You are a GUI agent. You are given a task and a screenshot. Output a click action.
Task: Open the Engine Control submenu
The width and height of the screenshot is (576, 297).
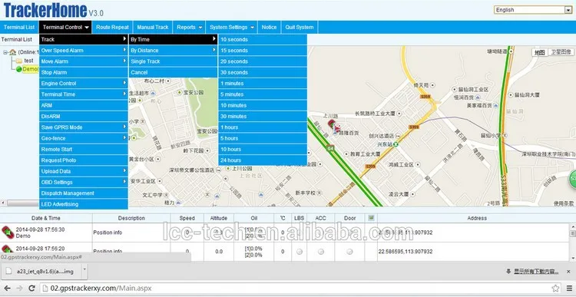tap(84, 84)
